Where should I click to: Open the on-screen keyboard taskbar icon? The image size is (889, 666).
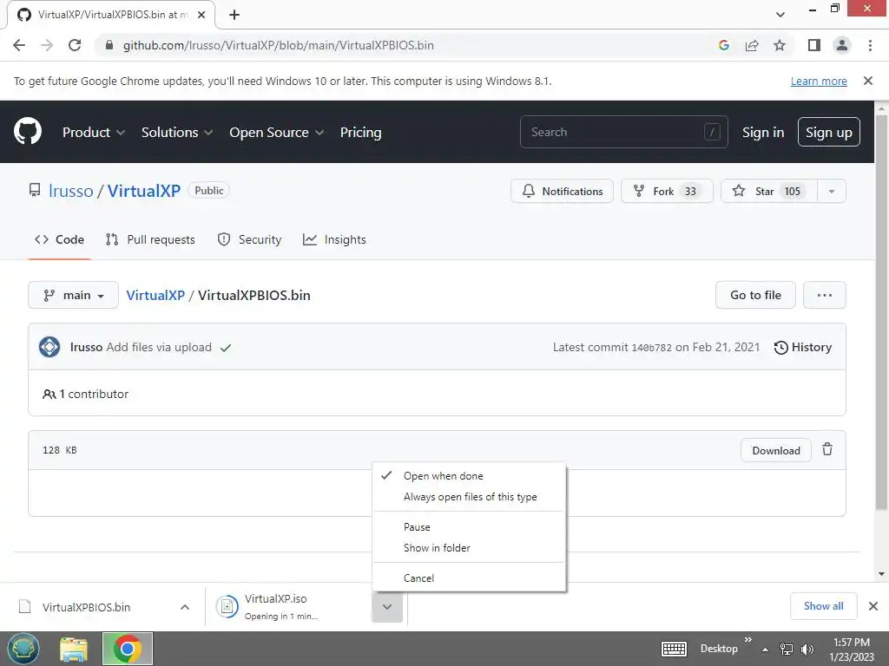tap(674, 649)
